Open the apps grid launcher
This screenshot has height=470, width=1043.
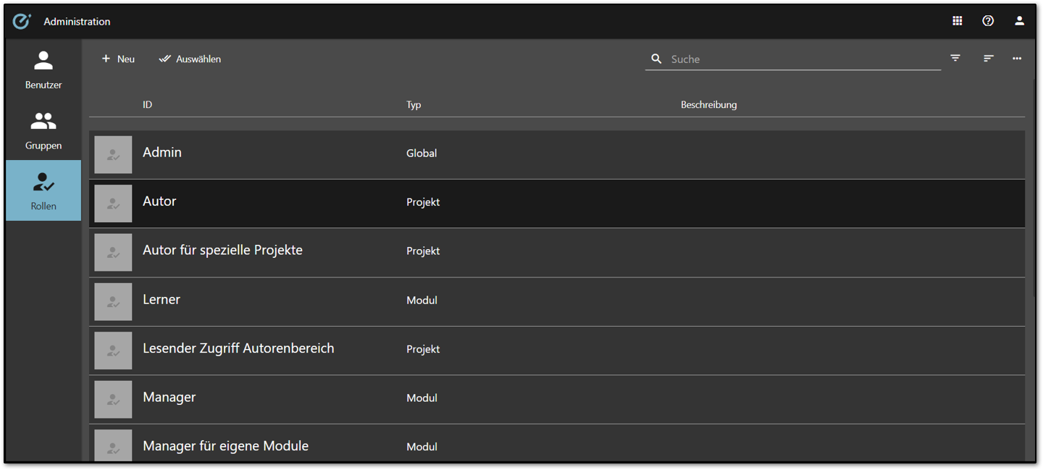pos(957,21)
